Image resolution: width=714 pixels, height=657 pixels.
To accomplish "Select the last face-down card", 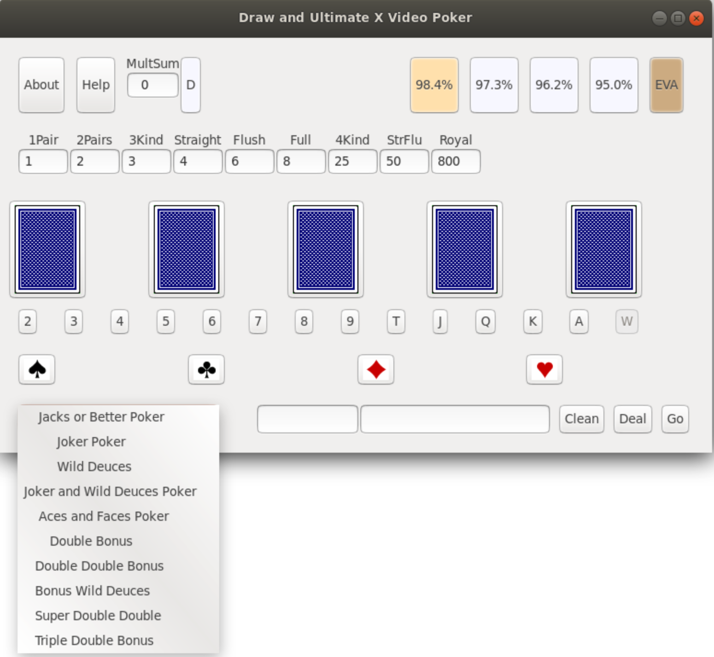I will pyautogui.click(x=603, y=249).
